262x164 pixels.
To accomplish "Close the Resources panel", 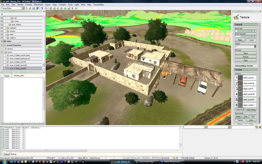I will (44, 11).
